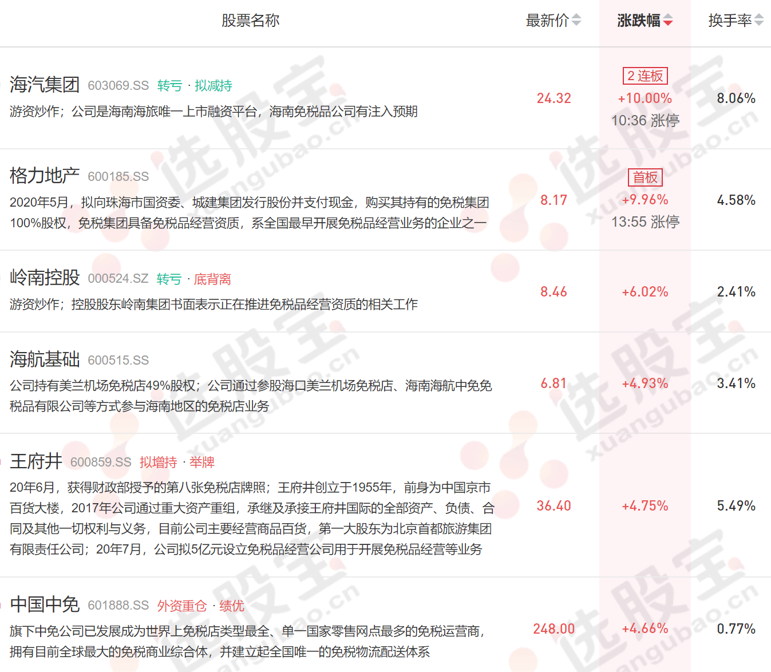
Task: Open the 格力地产 stock name
Action: tap(45, 176)
